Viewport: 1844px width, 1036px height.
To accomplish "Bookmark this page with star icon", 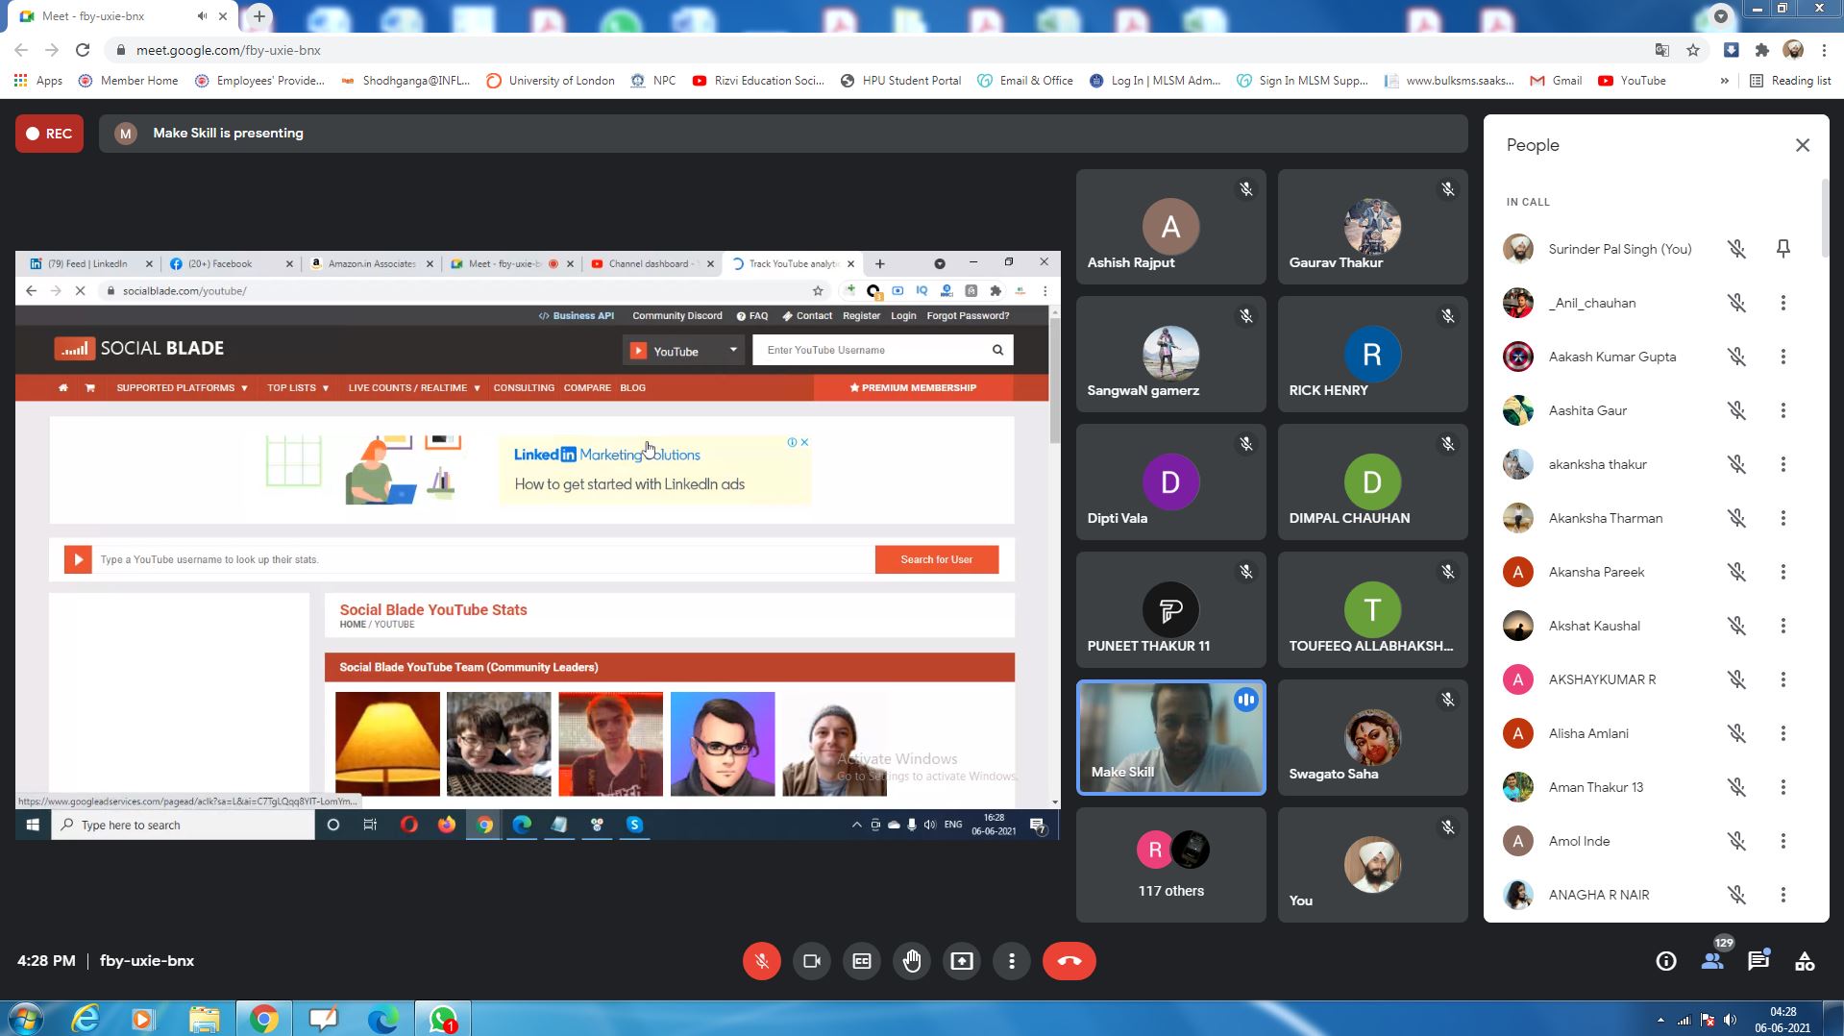I will 1693,50.
